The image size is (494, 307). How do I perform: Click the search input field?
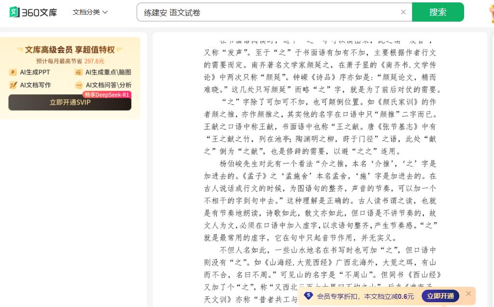[x=274, y=12]
